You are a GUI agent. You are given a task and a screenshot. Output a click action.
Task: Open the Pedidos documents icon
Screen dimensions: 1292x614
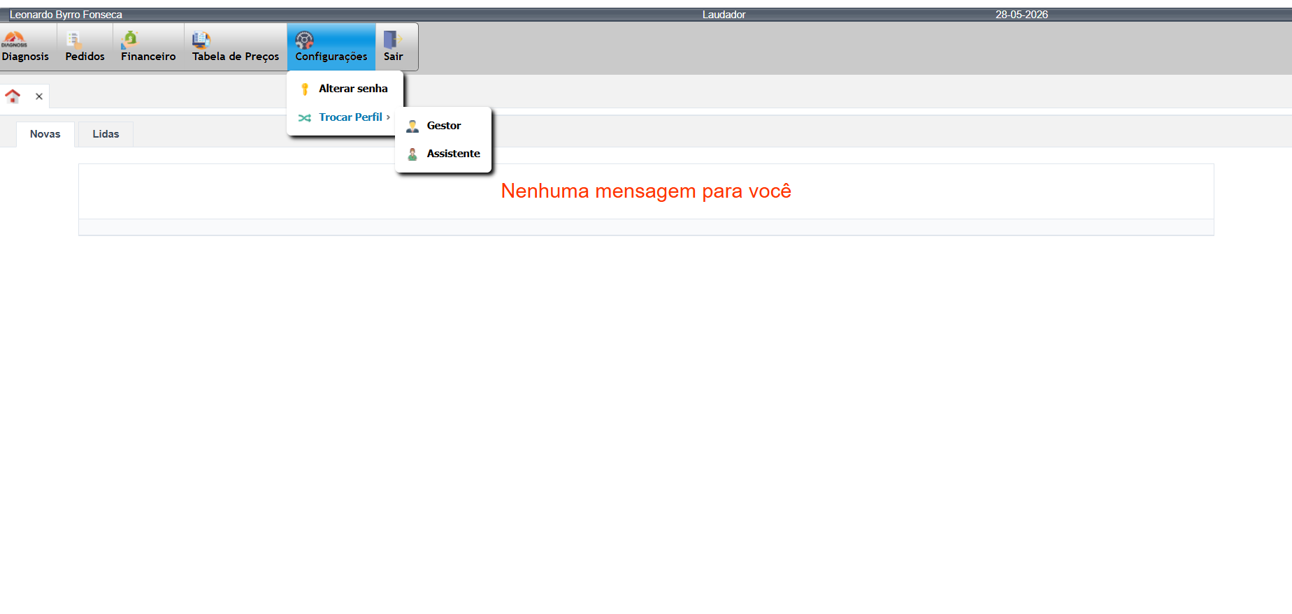pyautogui.click(x=74, y=39)
